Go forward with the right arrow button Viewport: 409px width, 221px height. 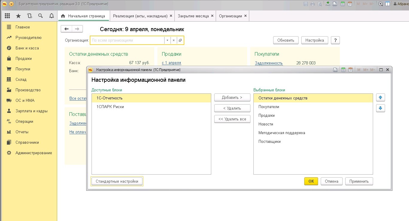pyautogui.click(x=77, y=29)
